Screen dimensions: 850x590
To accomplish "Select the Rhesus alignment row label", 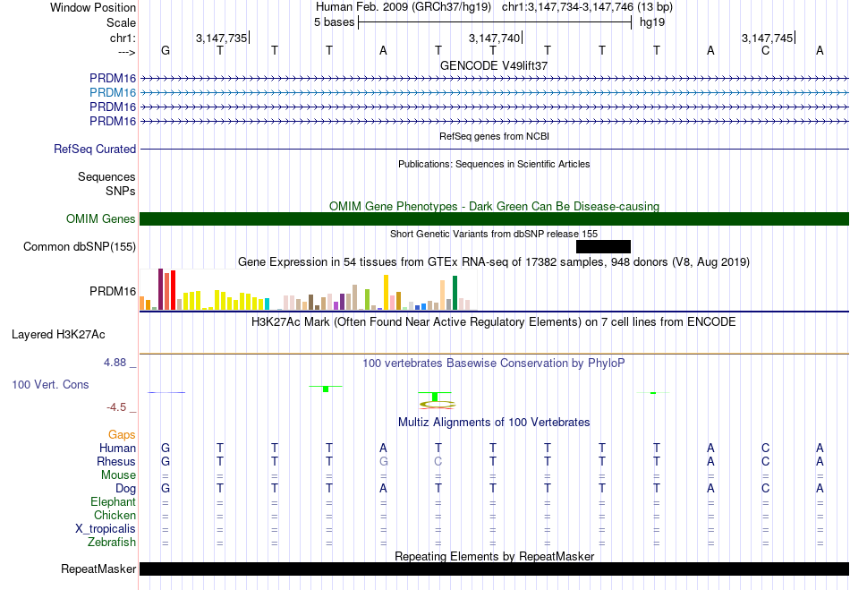I will click(116, 462).
